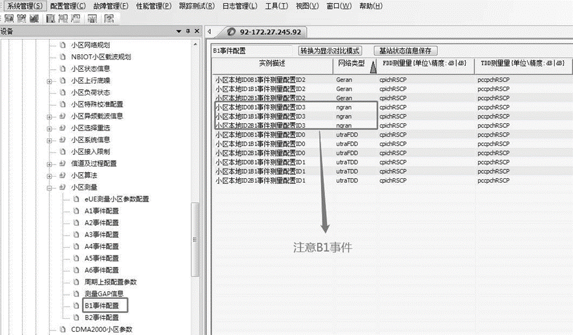Click the first icon in the main toolbar
Viewport: 573px width, 335px height.
pyautogui.click(x=9, y=18)
